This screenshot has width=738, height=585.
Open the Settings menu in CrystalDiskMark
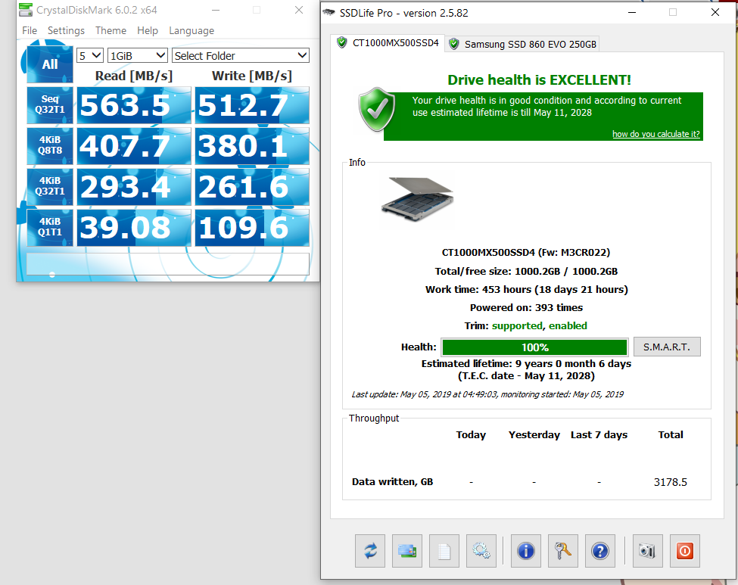coord(66,30)
